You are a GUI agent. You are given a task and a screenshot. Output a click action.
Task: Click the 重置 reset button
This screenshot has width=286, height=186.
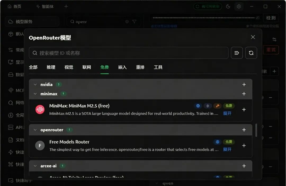(x=271, y=50)
